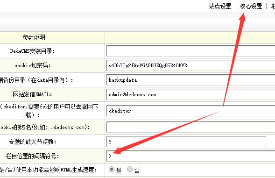Image resolution: width=275 pixels, height=178 pixels.
Task: Click the ckeditor editor field
Action: pyautogui.click(x=190, y=111)
